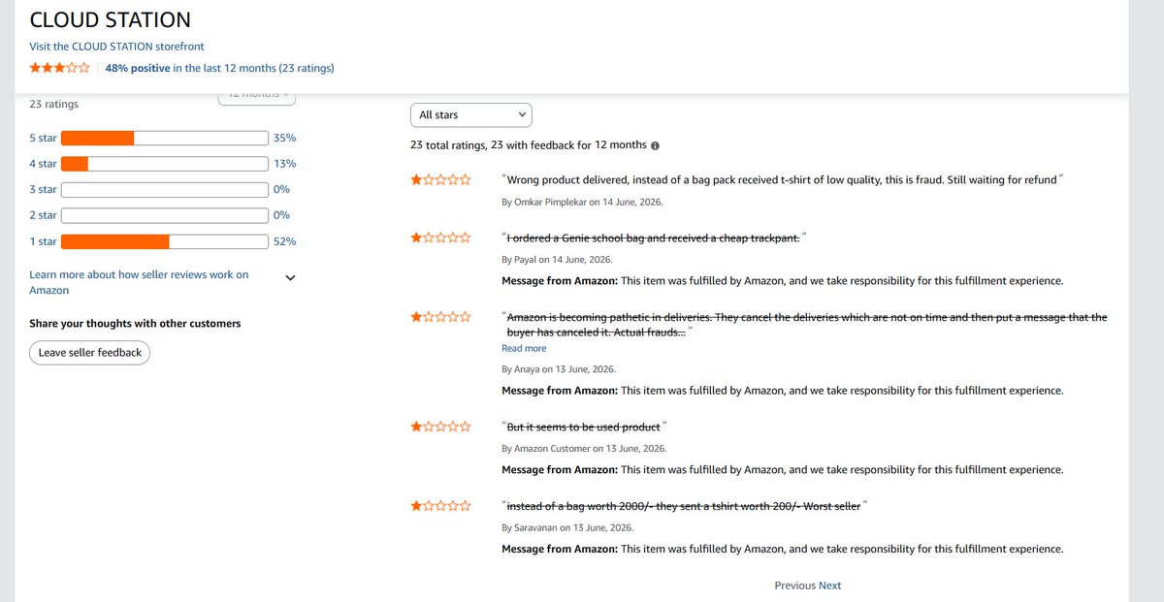Click Message from Amazon under Payal's review

pyautogui.click(x=782, y=281)
